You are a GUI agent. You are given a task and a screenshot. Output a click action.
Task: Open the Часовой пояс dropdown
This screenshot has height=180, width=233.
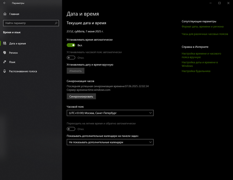point(110,113)
